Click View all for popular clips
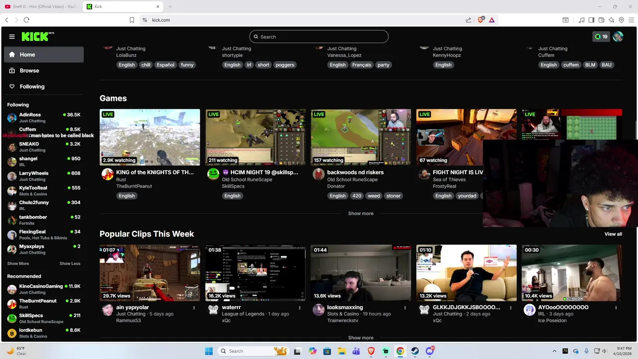Viewport: 638px width, 359px height. coord(613,234)
